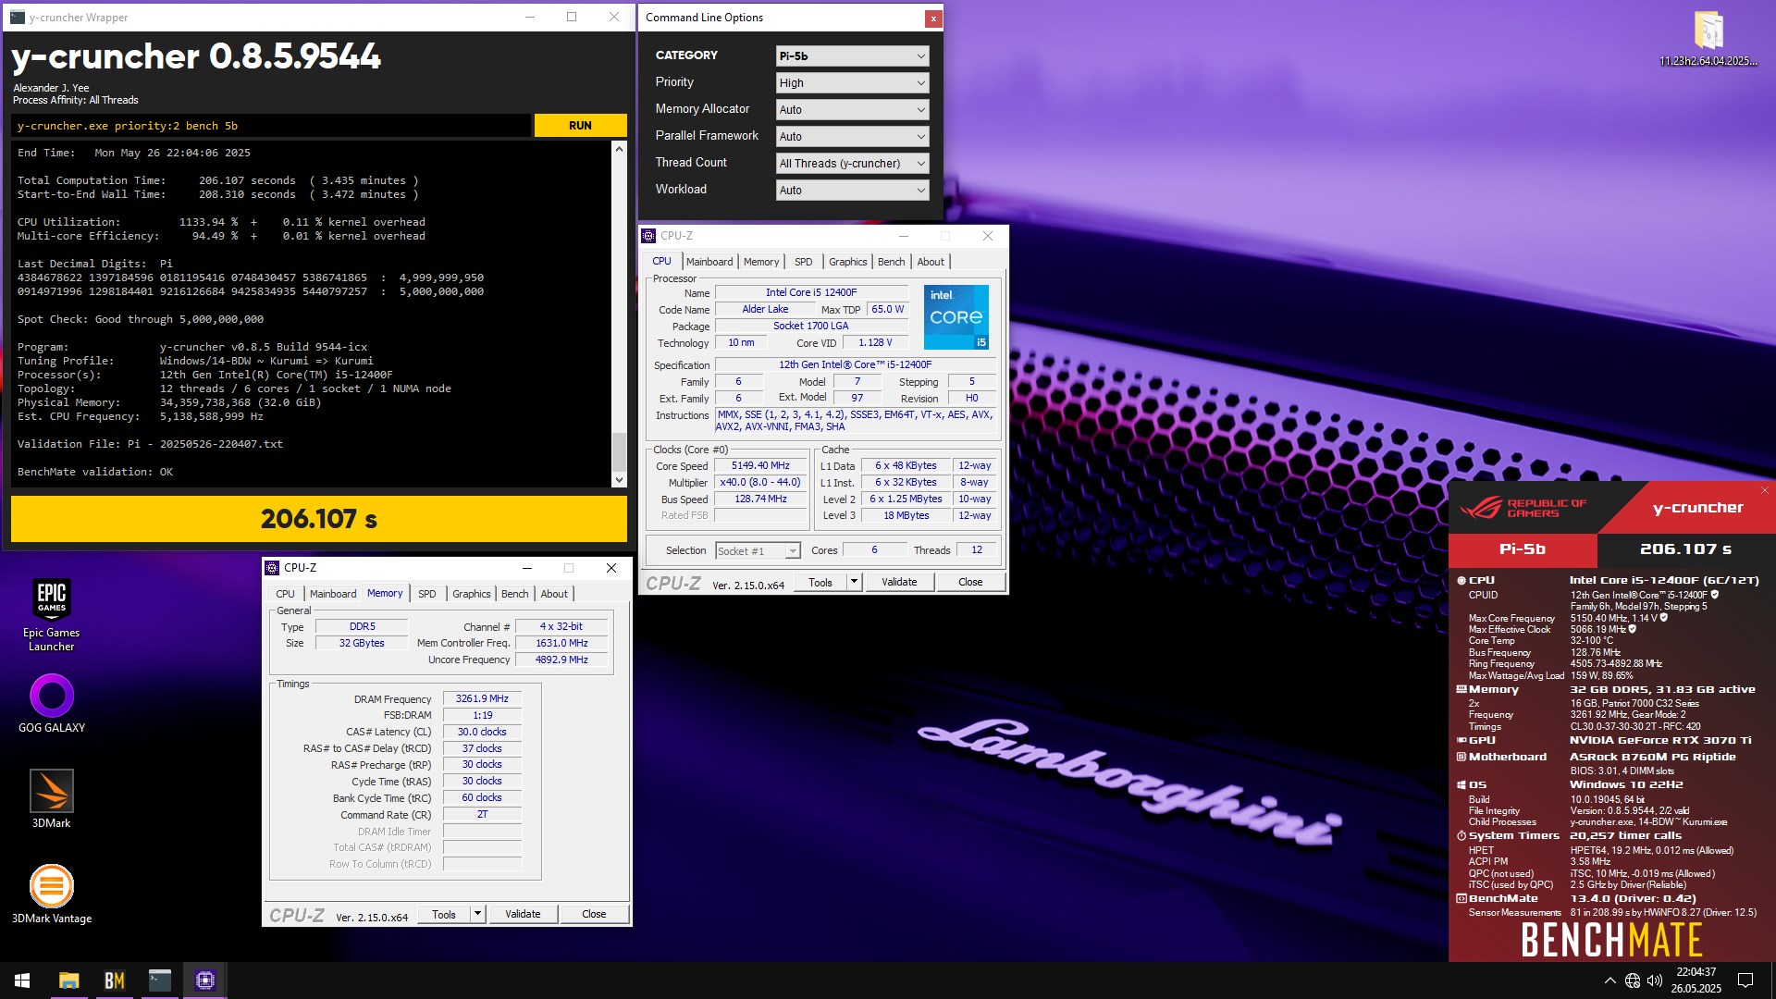This screenshot has width=1776, height=999.
Task: Click Close button in CPU-Z CPU window
Action: pyautogui.click(x=970, y=582)
